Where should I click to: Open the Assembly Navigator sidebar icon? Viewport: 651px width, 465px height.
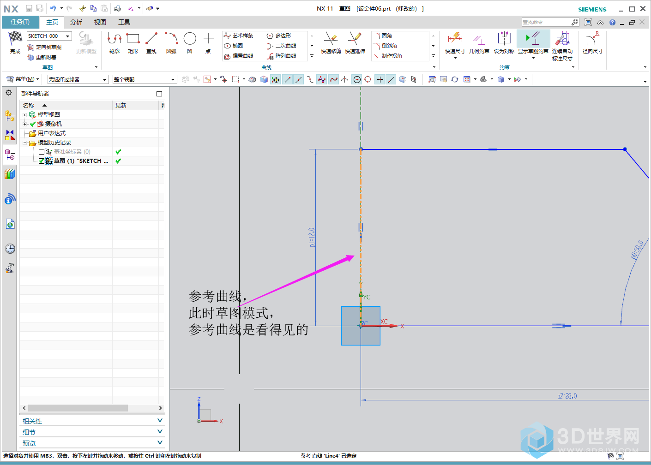click(10, 115)
